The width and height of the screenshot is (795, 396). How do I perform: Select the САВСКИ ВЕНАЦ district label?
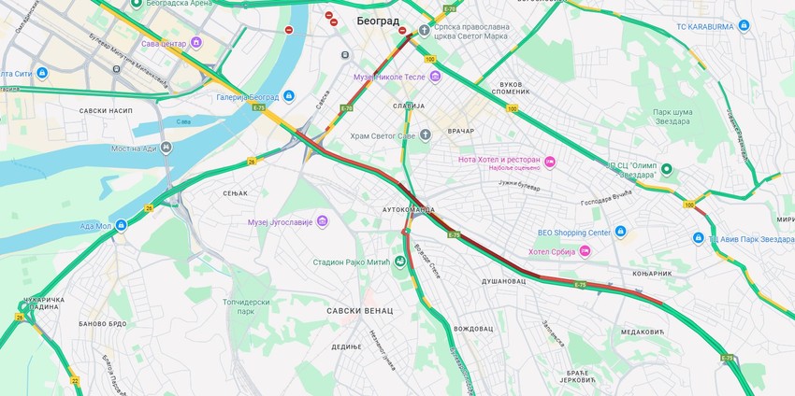coord(359,310)
